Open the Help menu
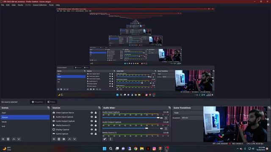 point(58,5)
